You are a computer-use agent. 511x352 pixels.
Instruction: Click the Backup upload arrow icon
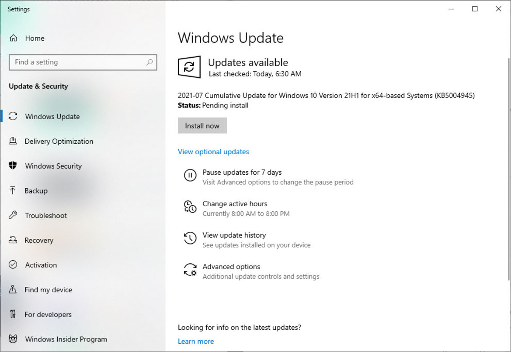pyautogui.click(x=13, y=190)
